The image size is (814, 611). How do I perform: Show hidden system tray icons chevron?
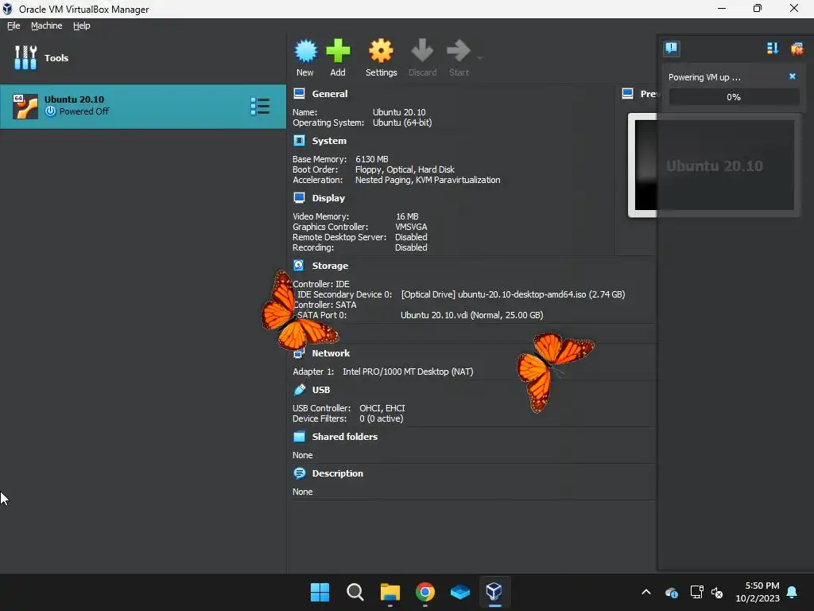click(645, 592)
